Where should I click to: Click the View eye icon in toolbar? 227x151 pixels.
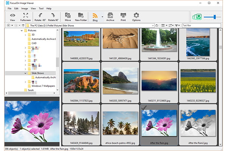click(x=13, y=15)
